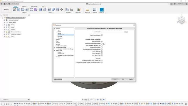
Task: Open the Modify dropdown menu
Action: pyautogui.click(x=51, y=12)
